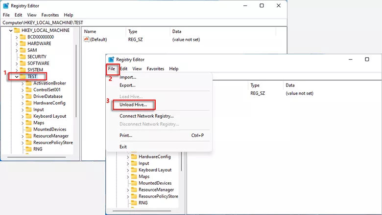The height and width of the screenshot is (215, 382).
Task: Click the Maps folder icon in back window
Action: (x=29, y=123)
